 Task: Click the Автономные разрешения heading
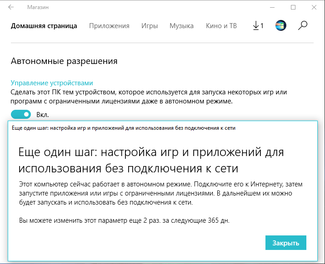pyautogui.click(x=64, y=61)
